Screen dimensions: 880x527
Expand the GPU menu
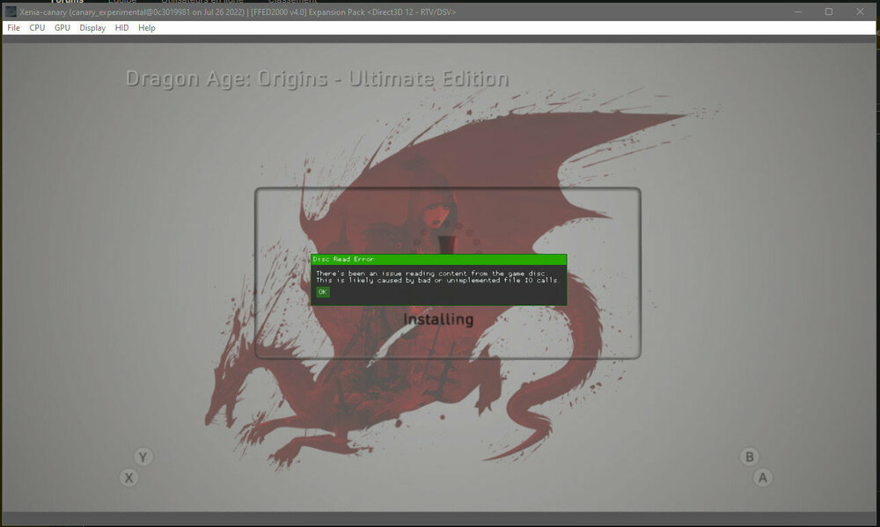point(62,28)
